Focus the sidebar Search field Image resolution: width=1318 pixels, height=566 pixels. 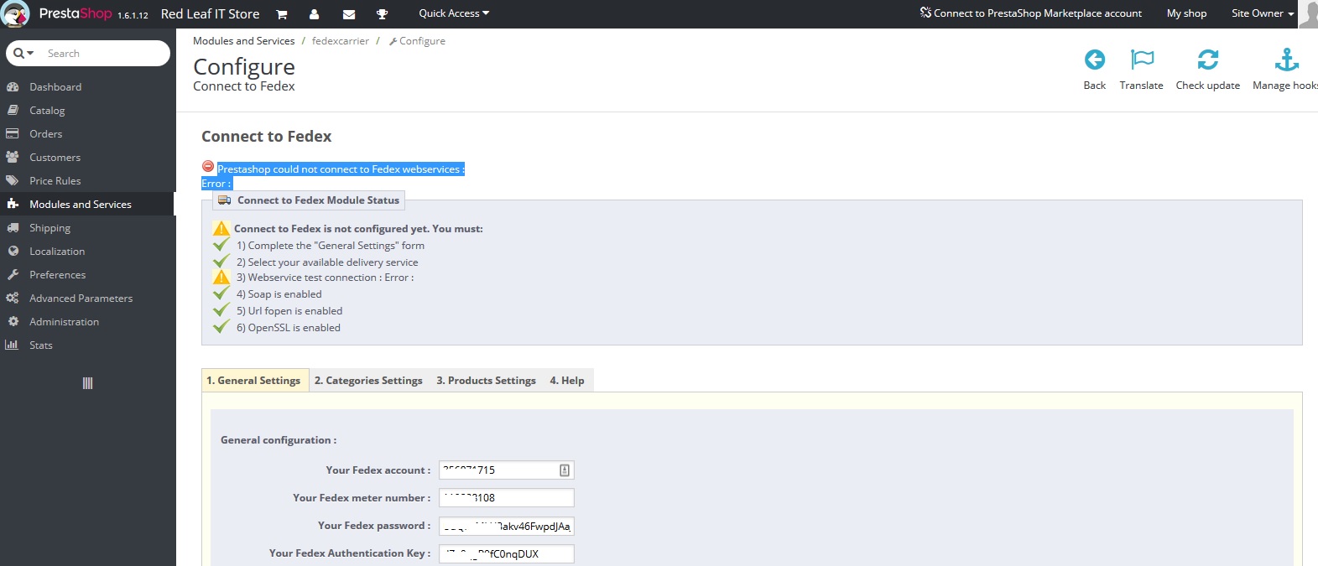[x=105, y=53]
